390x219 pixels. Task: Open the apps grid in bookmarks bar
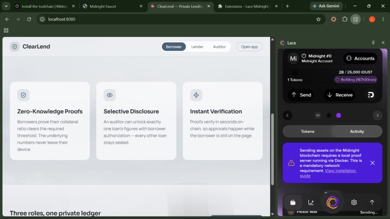(x=6, y=30)
